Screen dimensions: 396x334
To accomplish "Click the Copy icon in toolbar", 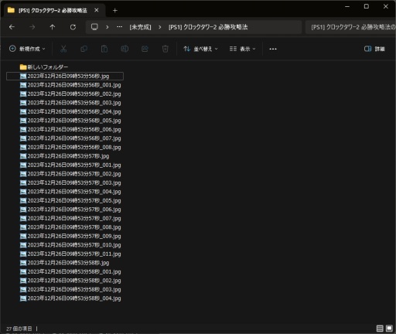I will [x=84, y=49].
